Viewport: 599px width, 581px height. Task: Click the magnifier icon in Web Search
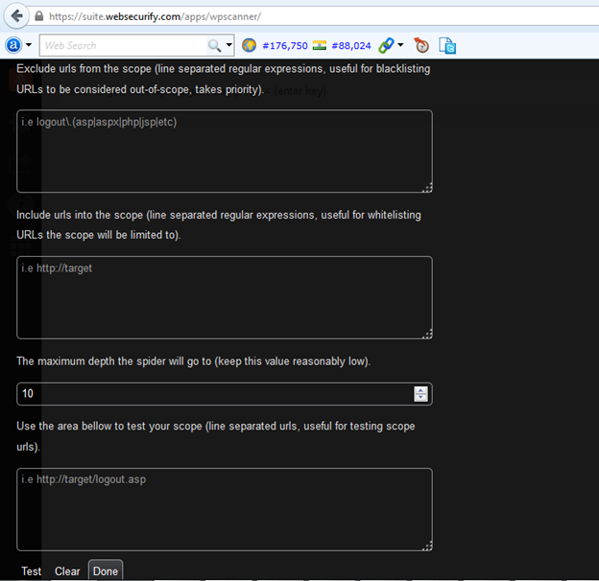tap(214, 45)
